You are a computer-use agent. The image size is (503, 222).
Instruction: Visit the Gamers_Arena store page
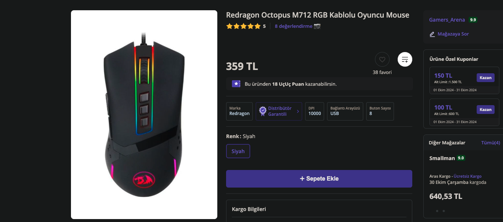447,20
